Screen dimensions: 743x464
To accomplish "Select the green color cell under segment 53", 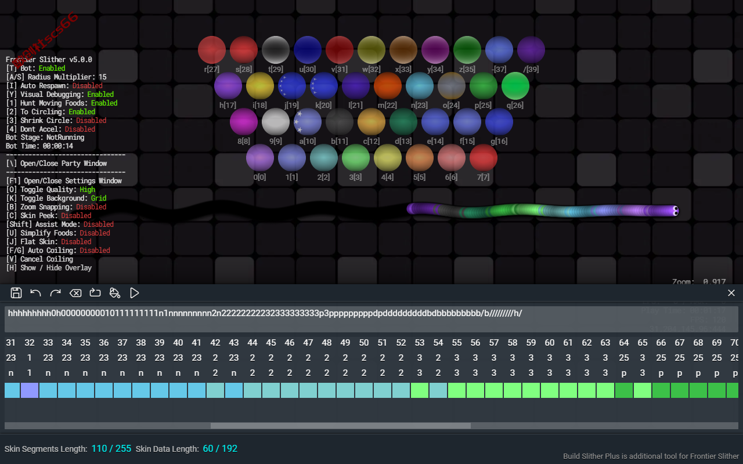I will [420, 390].
